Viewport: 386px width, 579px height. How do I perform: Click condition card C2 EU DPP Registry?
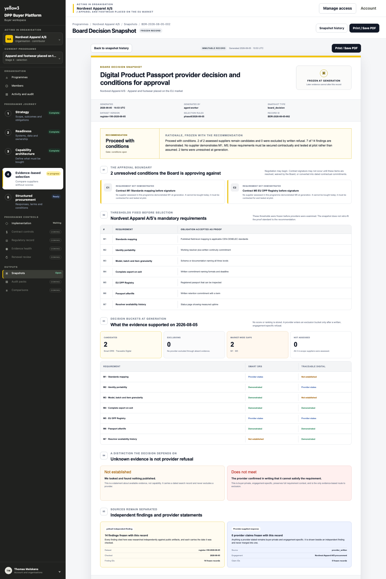click(289, 192)
